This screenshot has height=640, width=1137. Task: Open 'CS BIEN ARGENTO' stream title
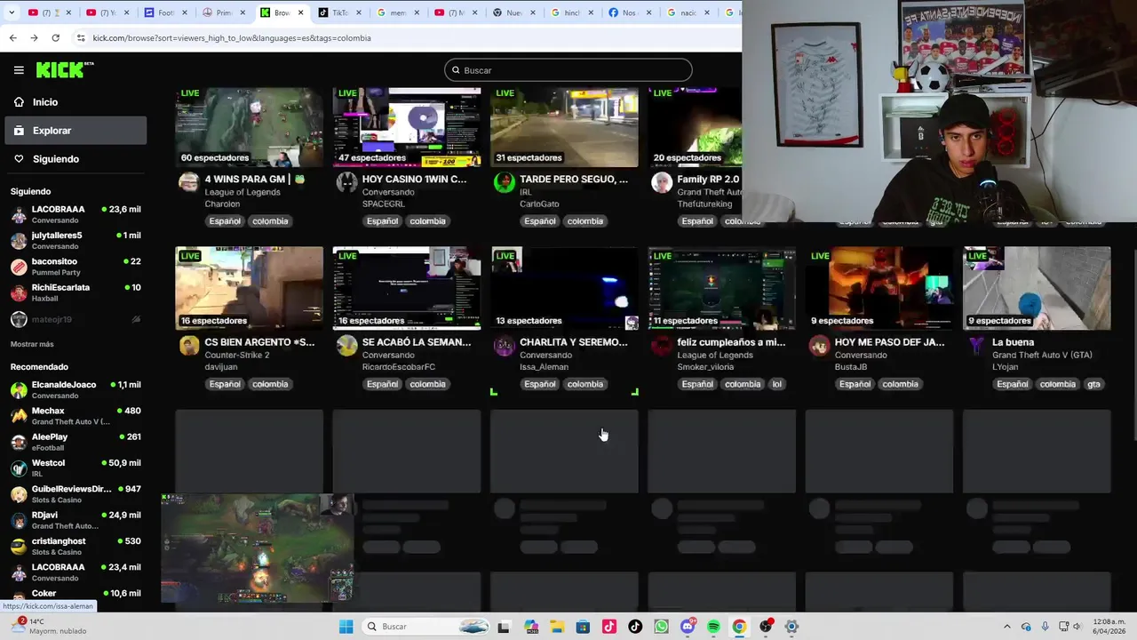(x=259, y=342)
